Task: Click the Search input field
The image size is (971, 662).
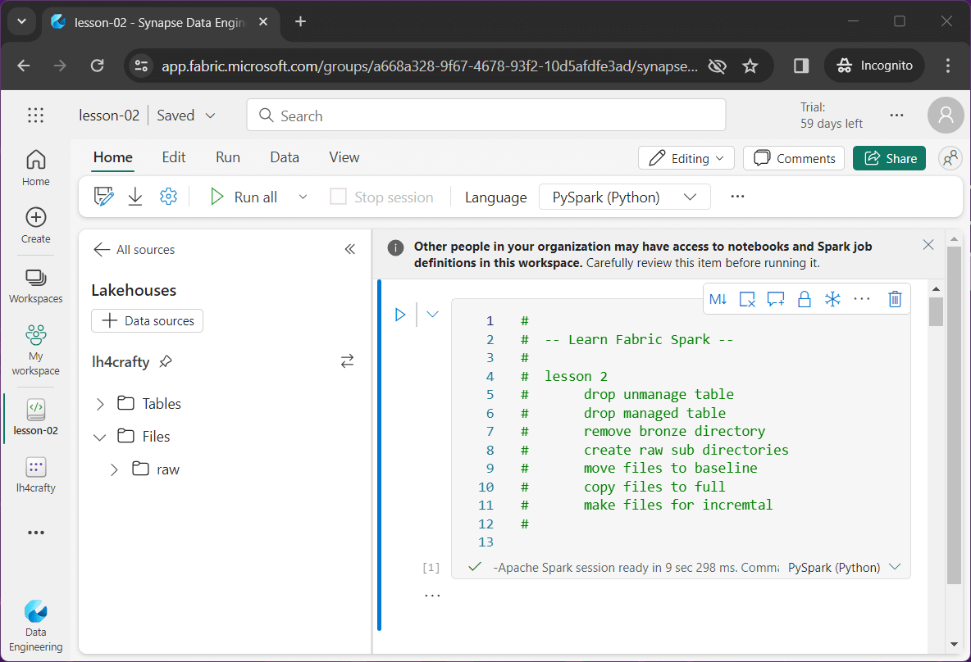Action: [485, 116]
